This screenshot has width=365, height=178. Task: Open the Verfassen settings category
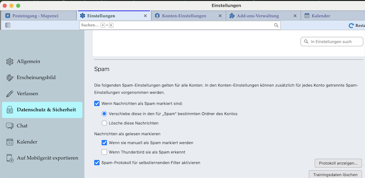(42, 94)
